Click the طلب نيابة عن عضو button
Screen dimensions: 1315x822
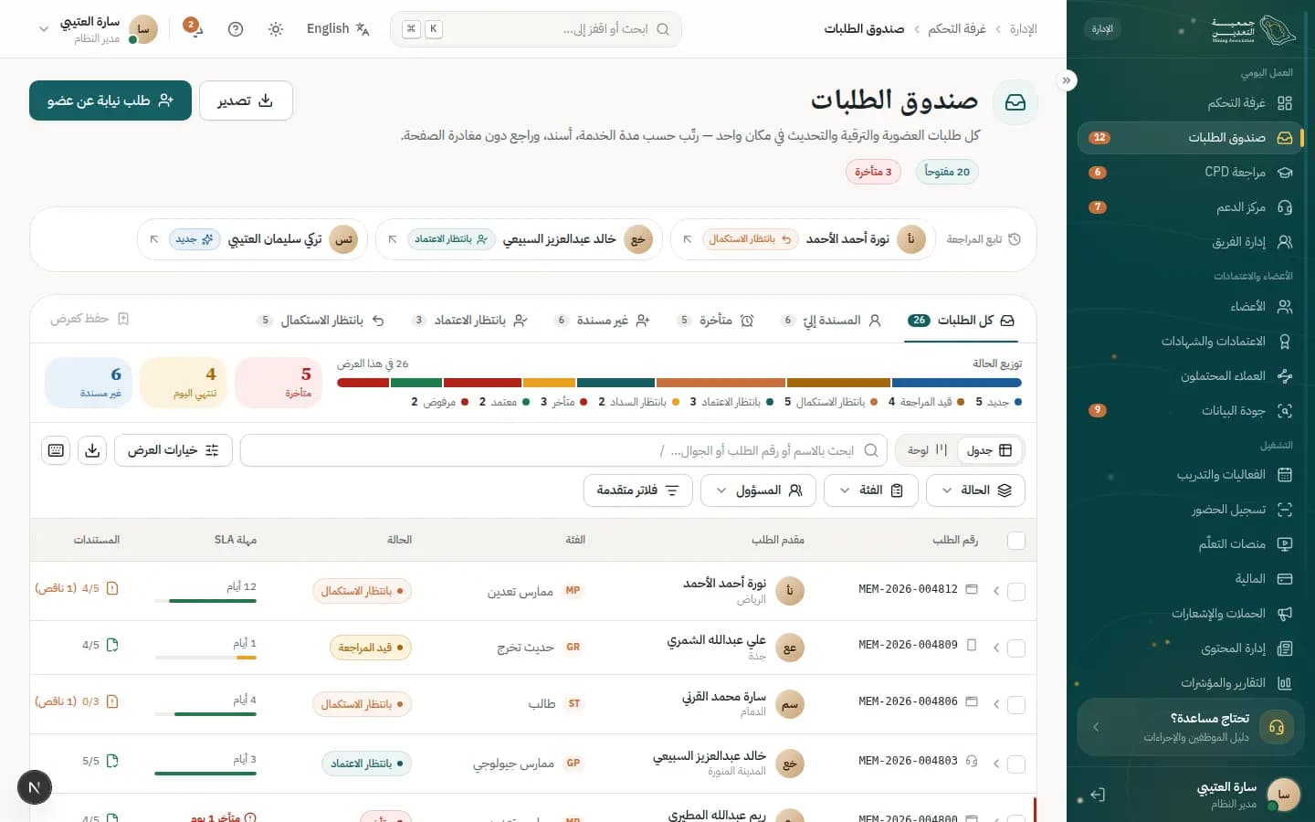[x=110, y=100]
